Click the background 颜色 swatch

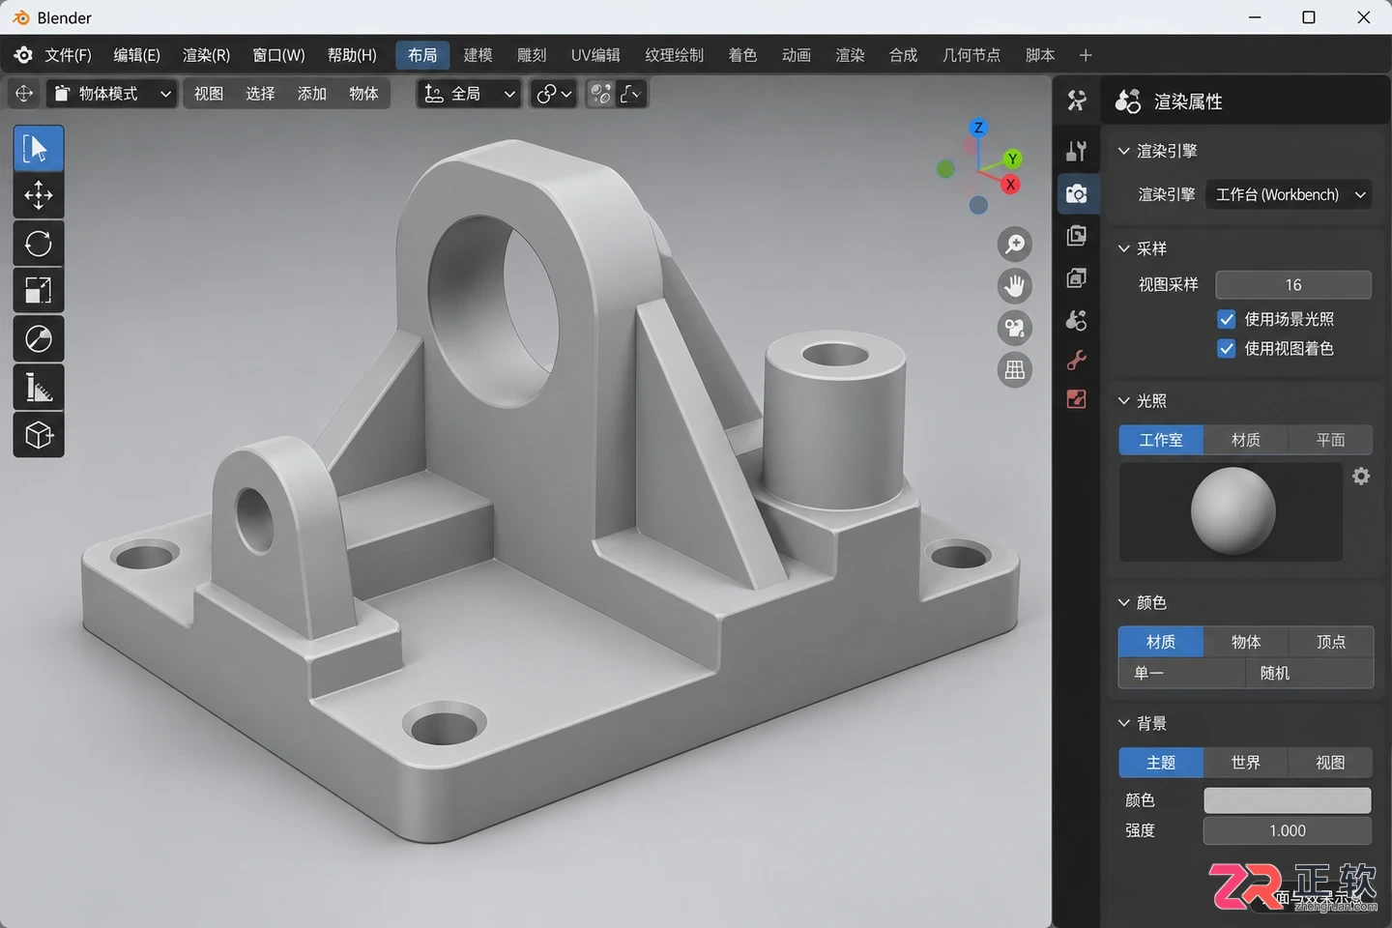pyautogui.click(x=1288, y=800)
